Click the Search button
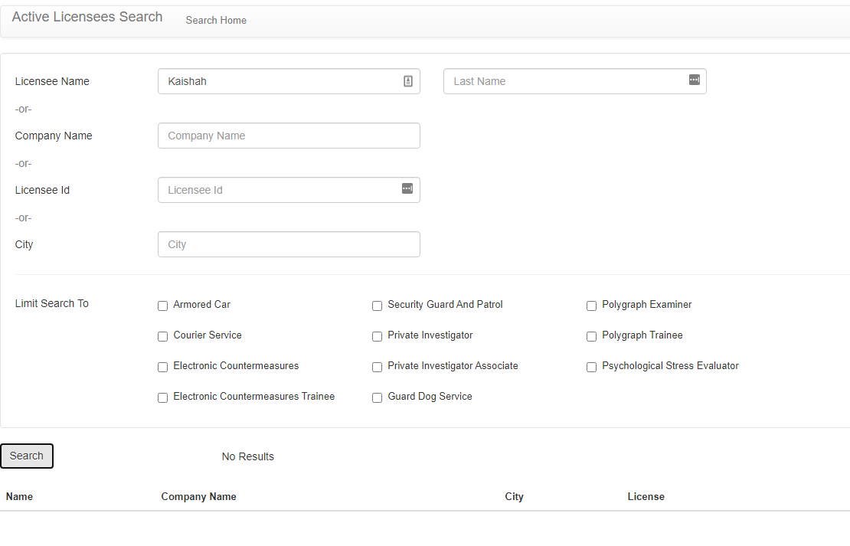Image resolution: width=850 pixels, height=546 pixels. click(27, 456)
